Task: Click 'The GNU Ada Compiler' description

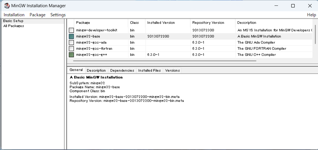Action: [257, 42]
